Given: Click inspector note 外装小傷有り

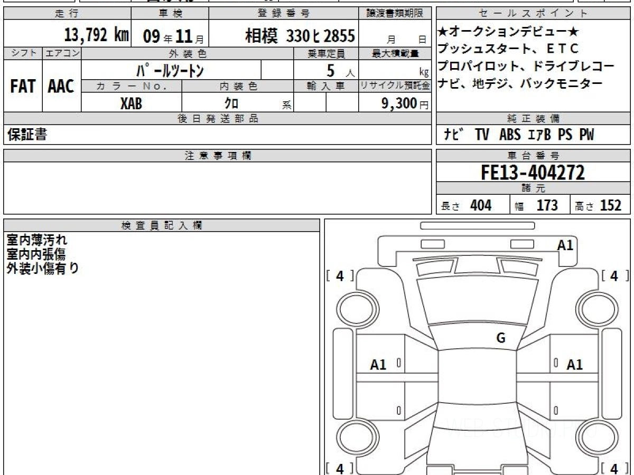Looking at the screenshot, I should point(43,268).
